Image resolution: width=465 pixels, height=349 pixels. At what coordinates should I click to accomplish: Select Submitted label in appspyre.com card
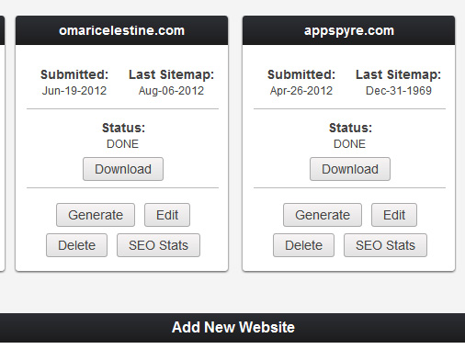301,74
